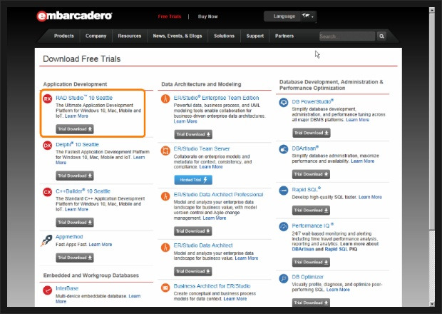This screenshot has width=442, height=314.
Task: Click the DB PowerStudio icon
Action: (284, 103)
